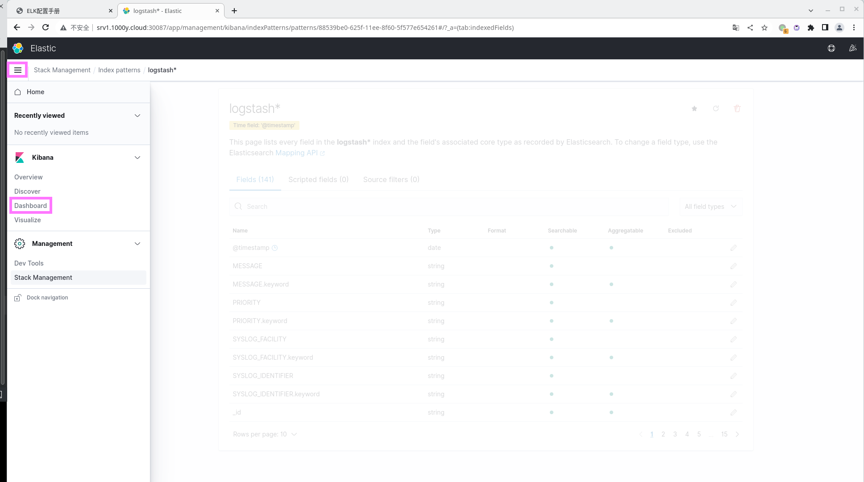This screenshot has height=482, width=864.
Task: Go to Index patterns breadcrumb
Action: pos(119,70)
